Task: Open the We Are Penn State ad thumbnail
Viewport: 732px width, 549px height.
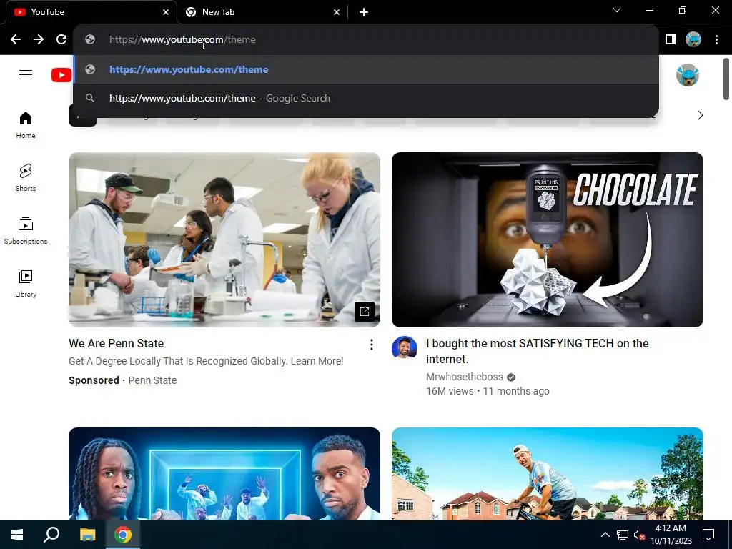Action: click(224, 239)
